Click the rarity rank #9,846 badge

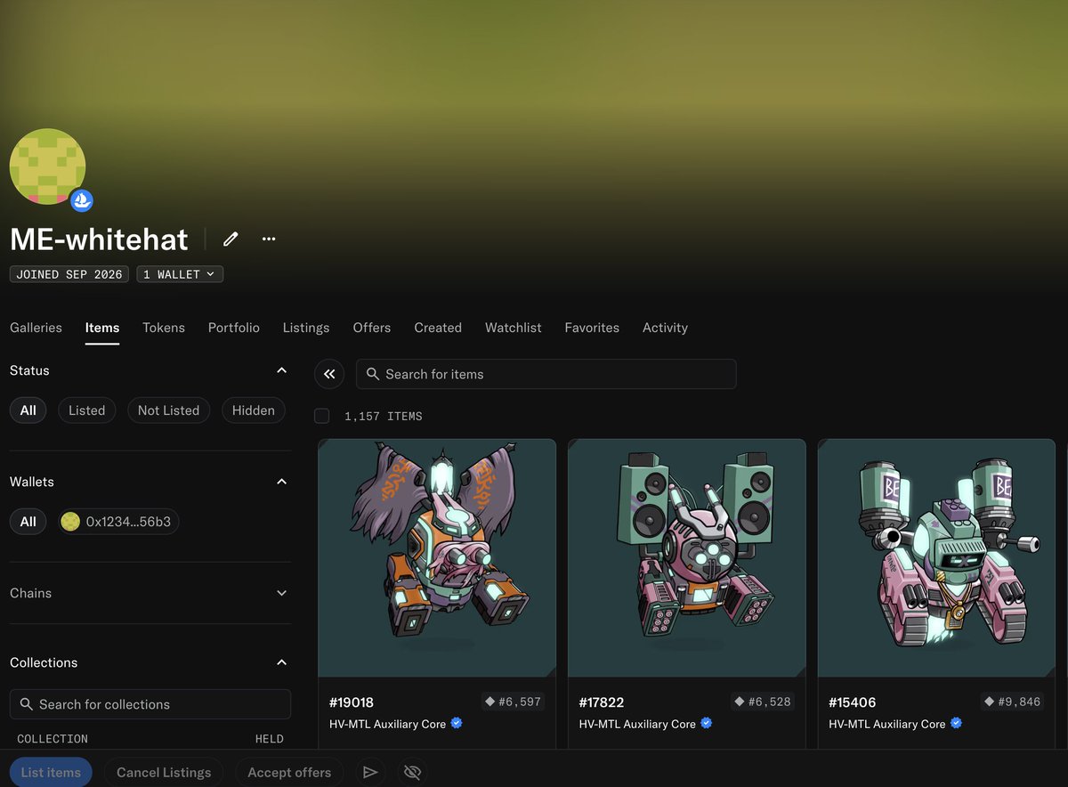(1013, 702)
